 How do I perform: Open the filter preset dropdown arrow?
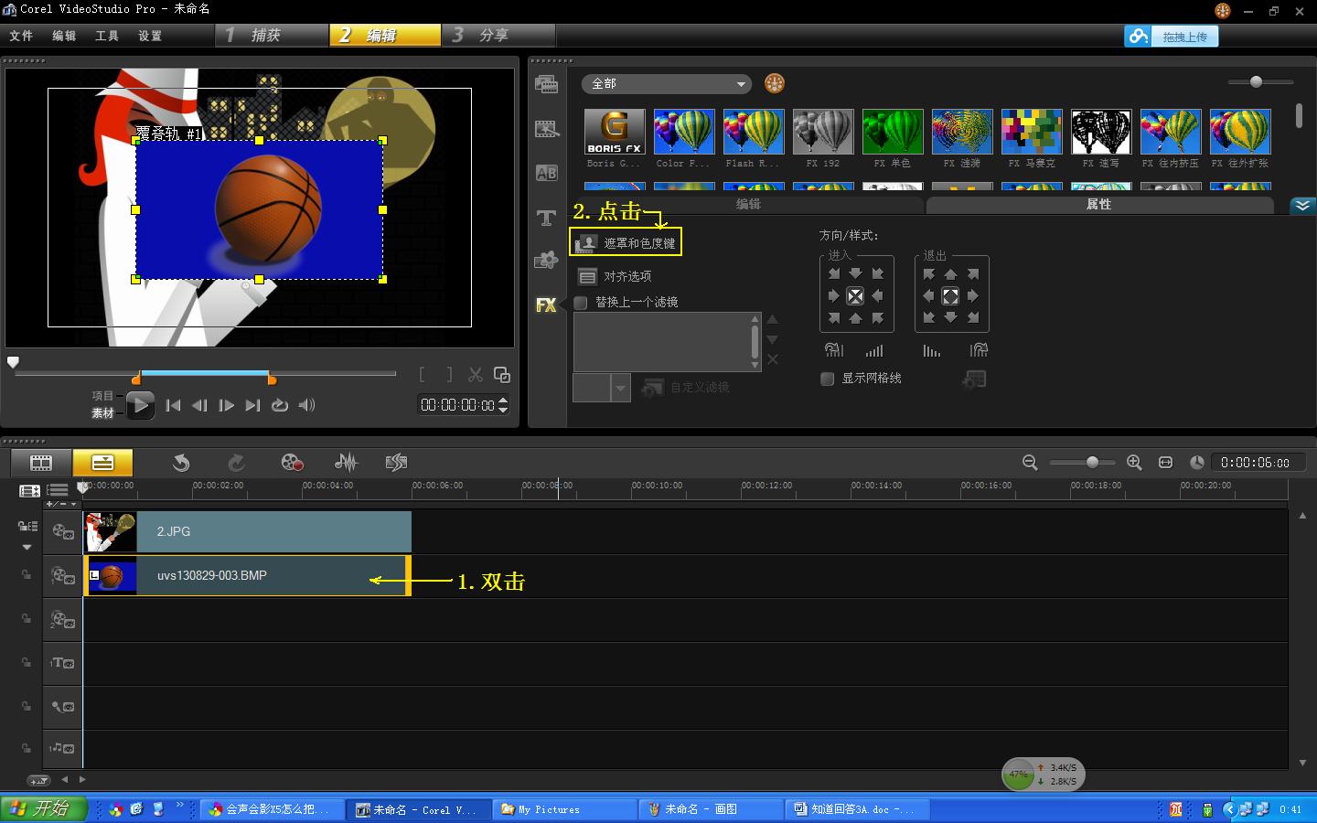point(620,388)
